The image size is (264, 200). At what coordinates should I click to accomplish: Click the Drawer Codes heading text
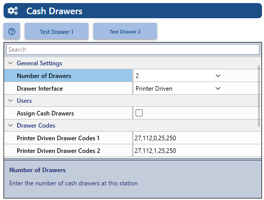pyautogui.click(x=36, y=126)
